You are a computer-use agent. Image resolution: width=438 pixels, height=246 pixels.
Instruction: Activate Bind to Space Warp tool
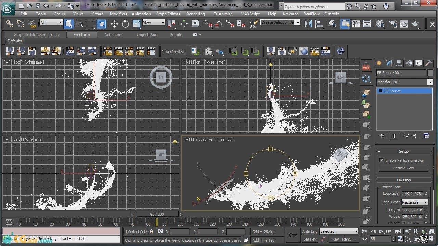32,24
